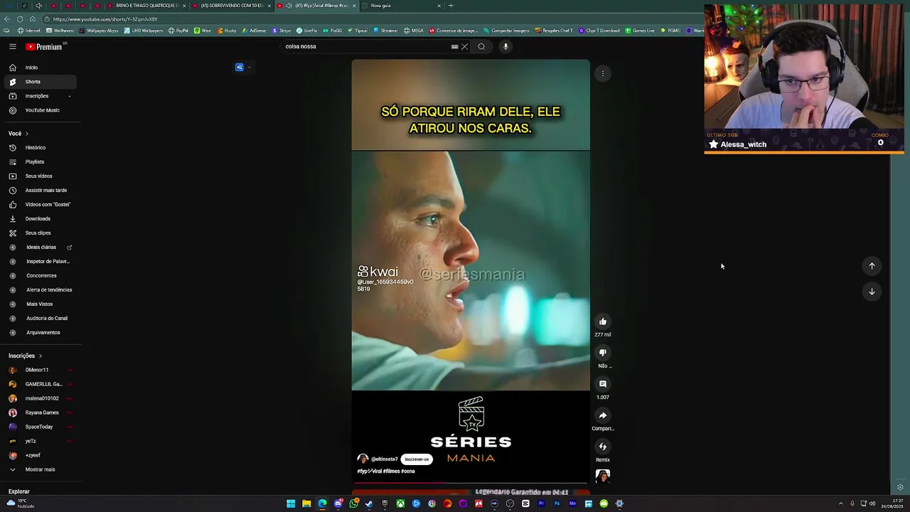
Task: Open Auditoria do Canal
Action: coord(41,319)
